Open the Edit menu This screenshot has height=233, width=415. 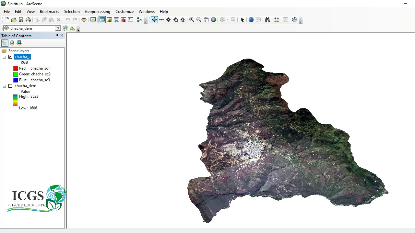click(x=18, y=12)
